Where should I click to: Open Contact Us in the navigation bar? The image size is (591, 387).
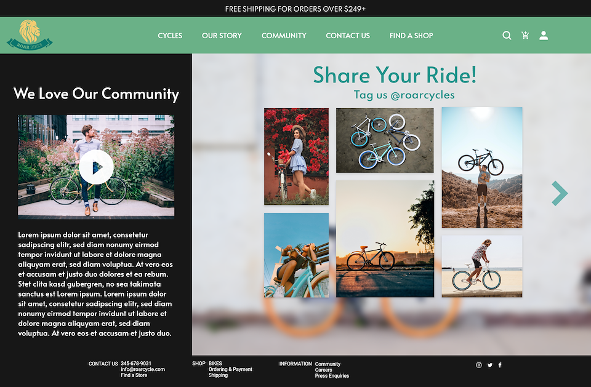tap(348, 36)
